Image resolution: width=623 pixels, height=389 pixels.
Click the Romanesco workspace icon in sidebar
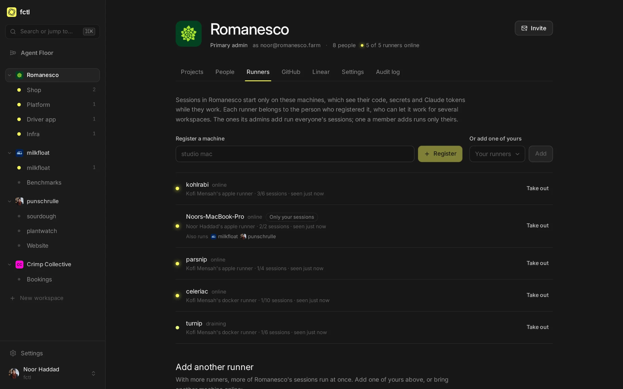click(x=20, y=75)
